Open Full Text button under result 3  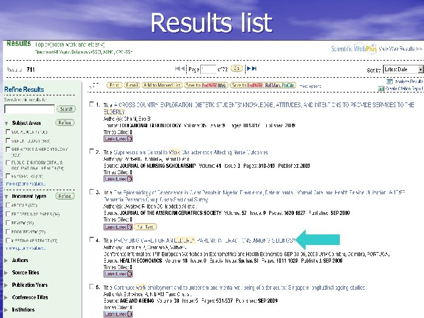(x=145, y=227)
